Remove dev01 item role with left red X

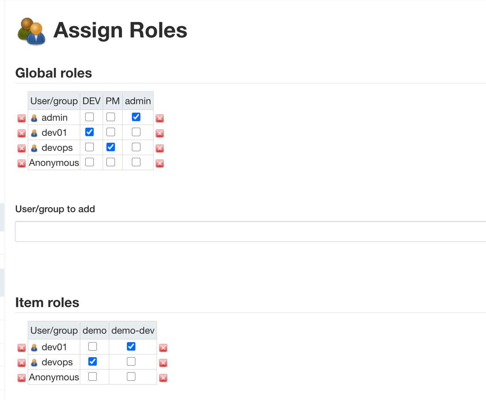[x=22, y=348]
